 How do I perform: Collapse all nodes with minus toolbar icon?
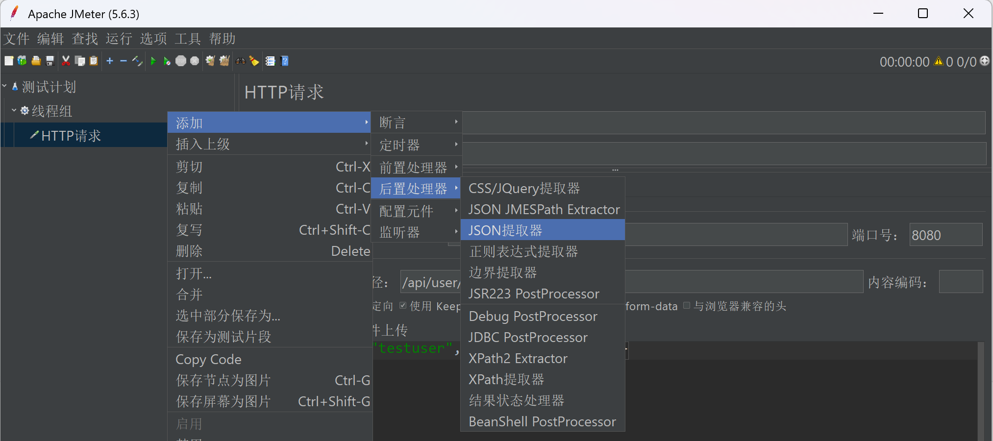click(124, 61)
